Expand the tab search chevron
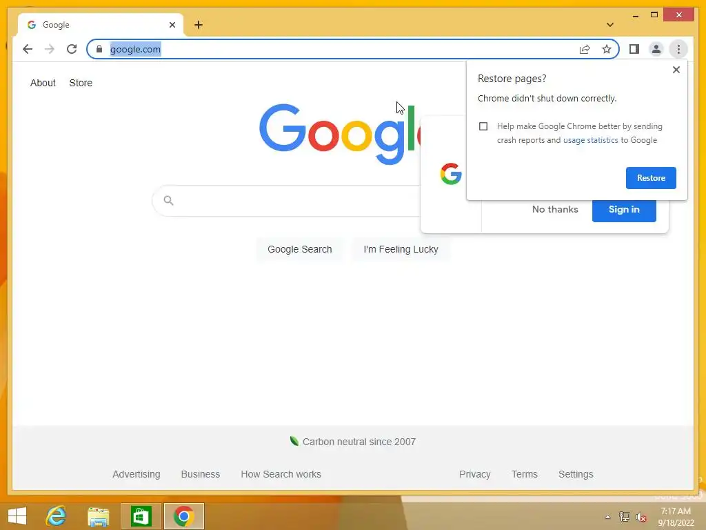This screenshot has width=706, height=530. (x=609, y=25)
